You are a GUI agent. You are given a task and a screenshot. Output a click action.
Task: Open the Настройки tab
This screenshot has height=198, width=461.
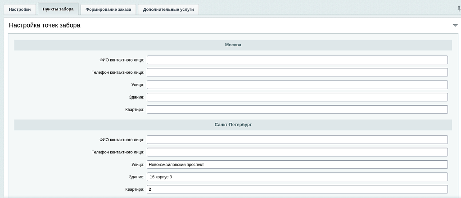(20, 9)
